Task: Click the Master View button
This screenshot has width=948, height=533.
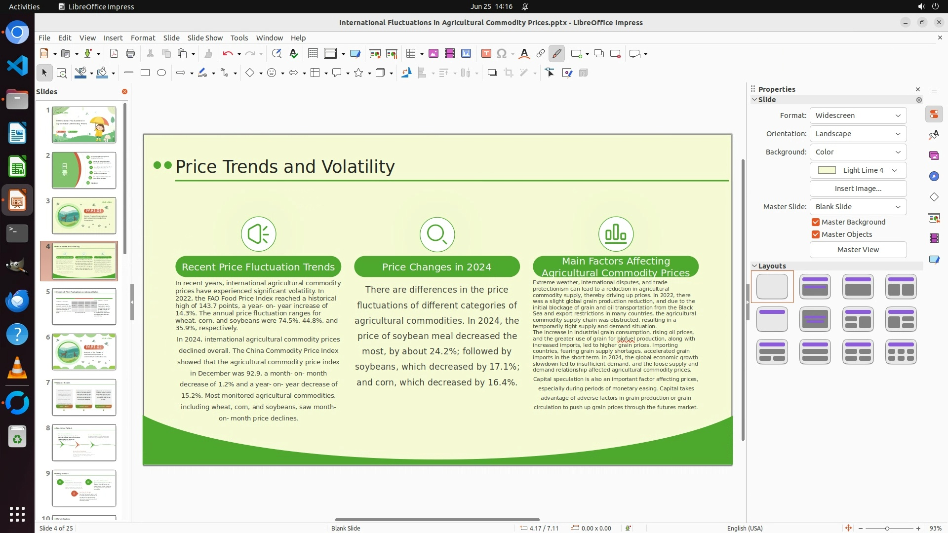Action: pos(858,250)
